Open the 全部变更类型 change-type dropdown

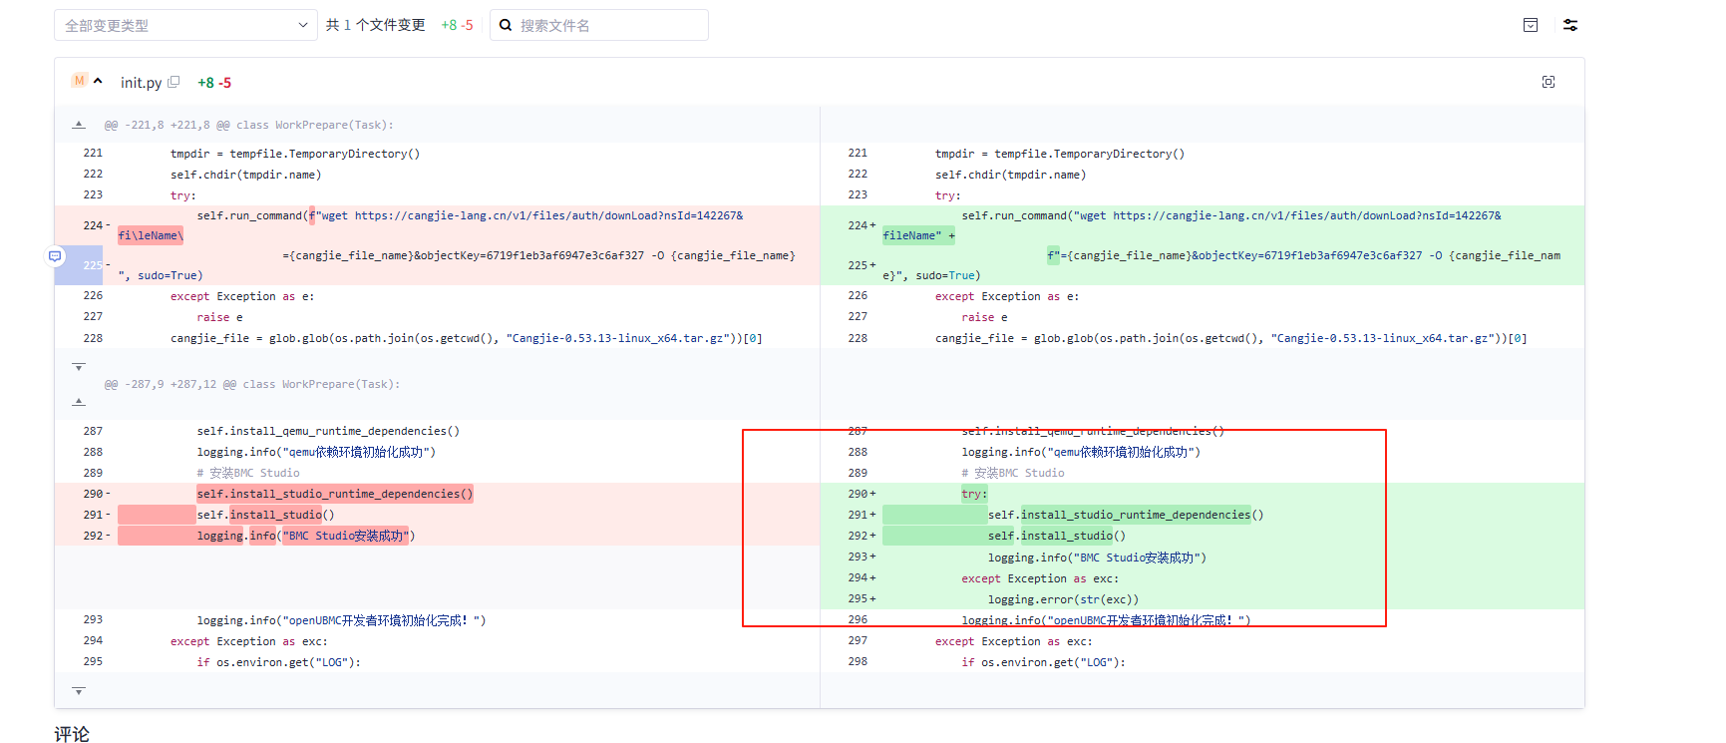coord(185,25)
